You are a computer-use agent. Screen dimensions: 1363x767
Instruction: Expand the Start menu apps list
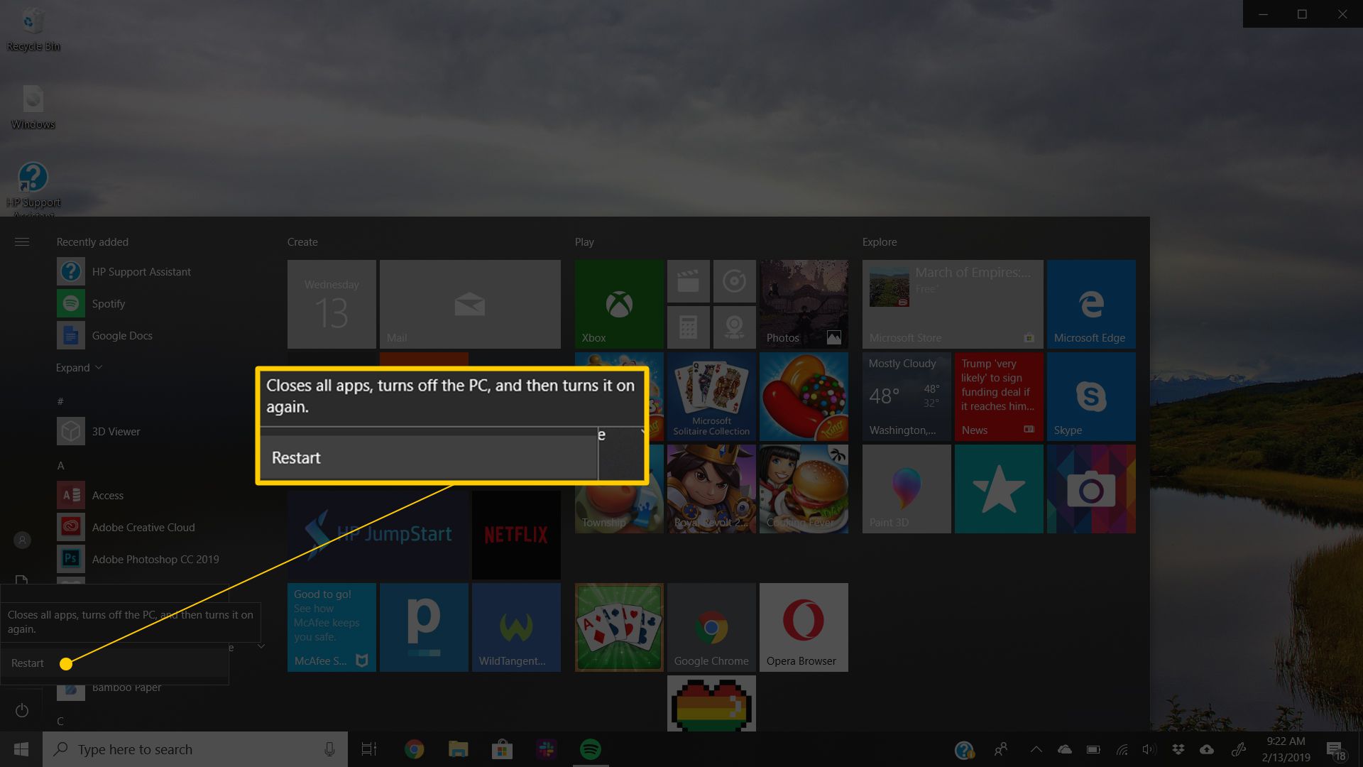[x=80, y=367]
